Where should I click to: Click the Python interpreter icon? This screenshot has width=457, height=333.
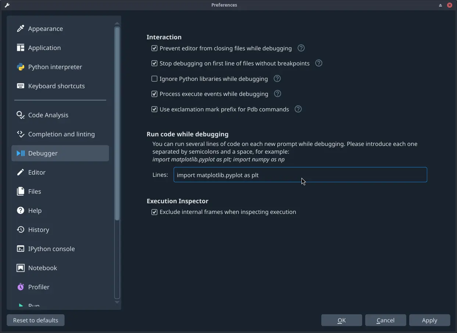pos(21,67)
